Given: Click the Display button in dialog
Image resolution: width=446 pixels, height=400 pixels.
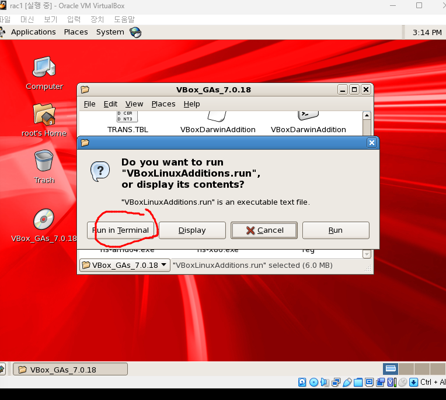Looking at the screenshot, I should 192,230.
